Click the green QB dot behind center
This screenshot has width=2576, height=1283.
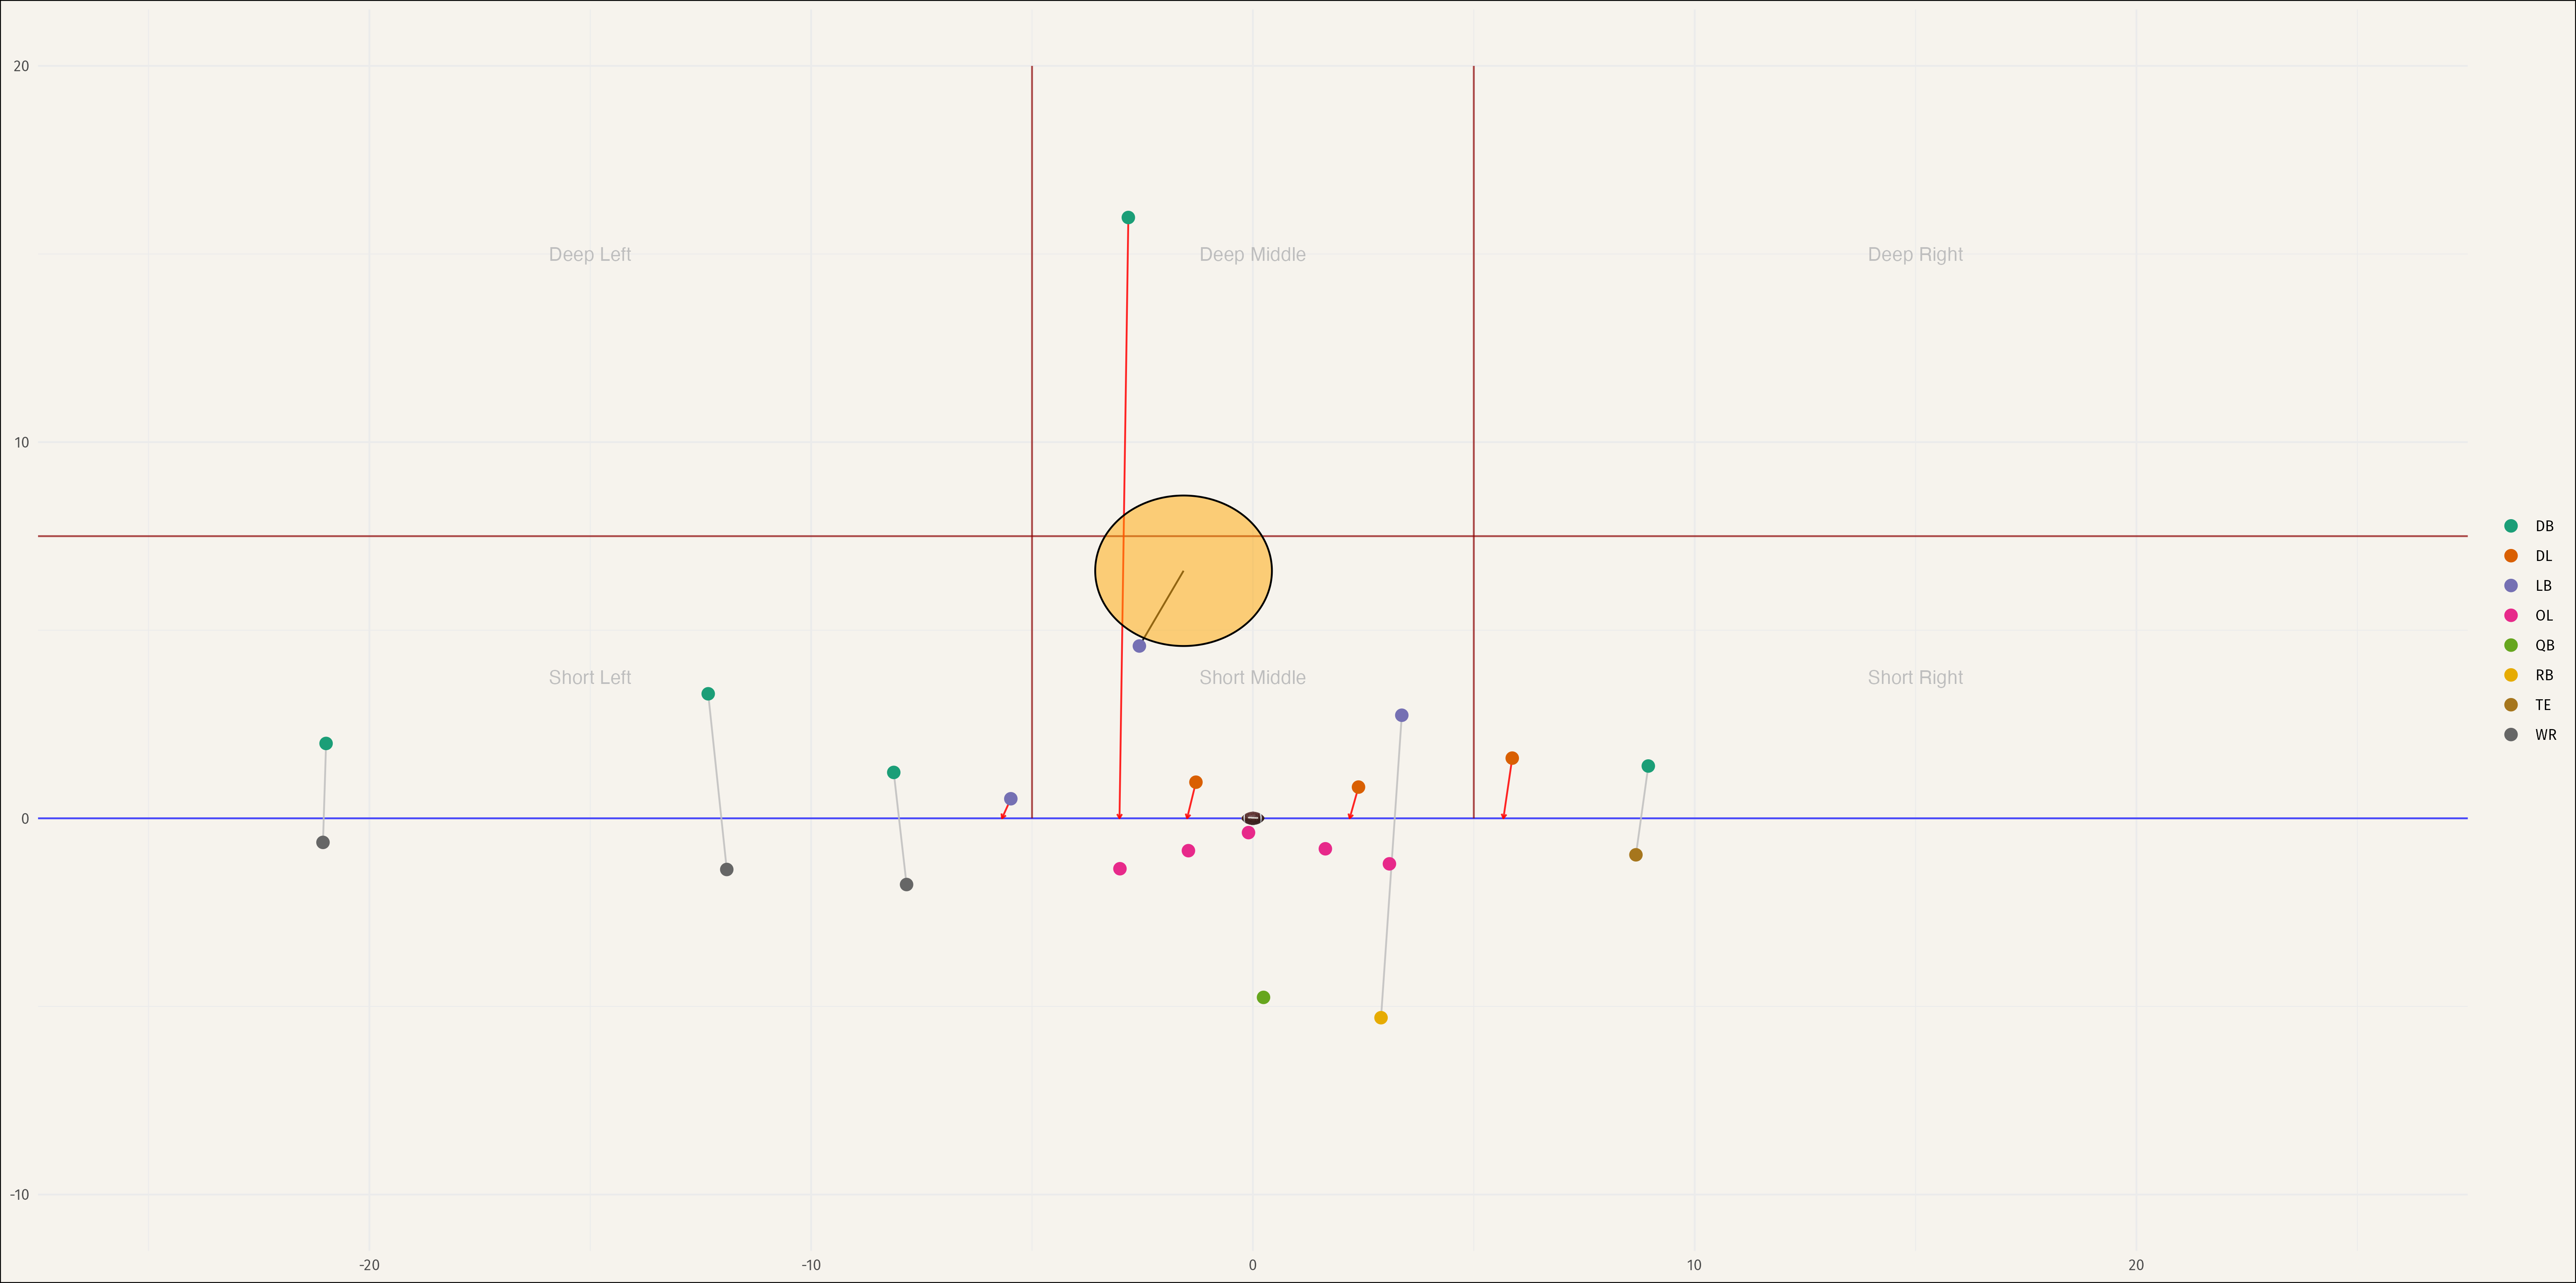(1263, 997)
